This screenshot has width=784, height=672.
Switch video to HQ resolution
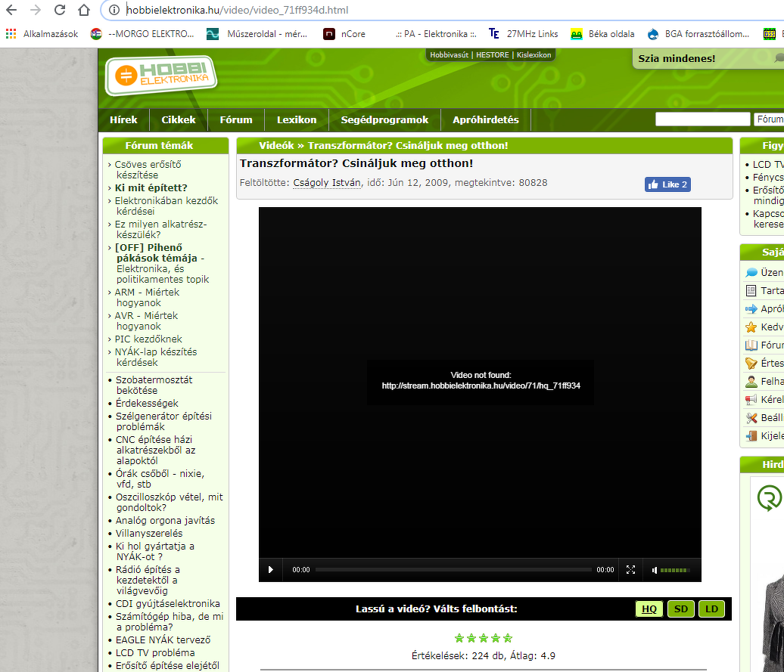[649, 609]
